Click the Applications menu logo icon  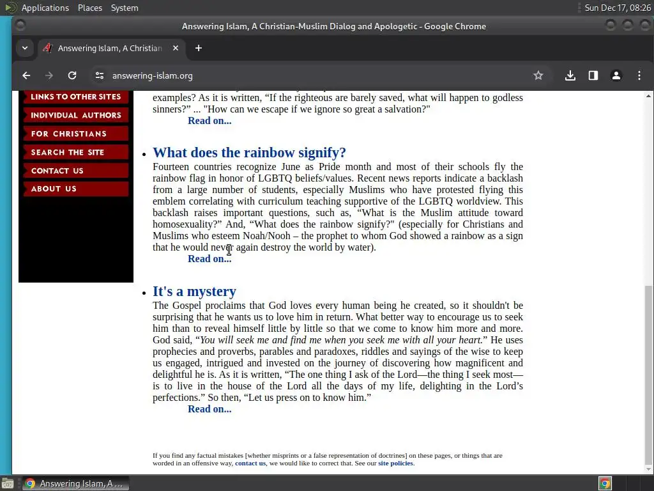pos(10,8)
